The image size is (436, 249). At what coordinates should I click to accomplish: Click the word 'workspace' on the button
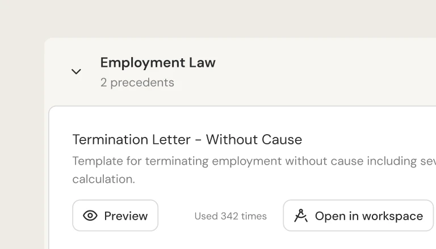pos(392,216)
